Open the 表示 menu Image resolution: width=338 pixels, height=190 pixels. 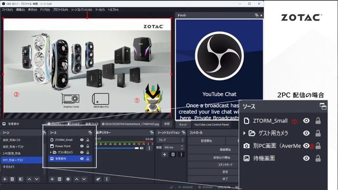click(x=33, y=9)
